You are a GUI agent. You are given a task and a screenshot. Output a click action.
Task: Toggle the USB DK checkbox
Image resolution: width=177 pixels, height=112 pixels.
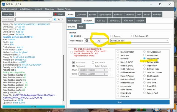click(x=72, y=36)
